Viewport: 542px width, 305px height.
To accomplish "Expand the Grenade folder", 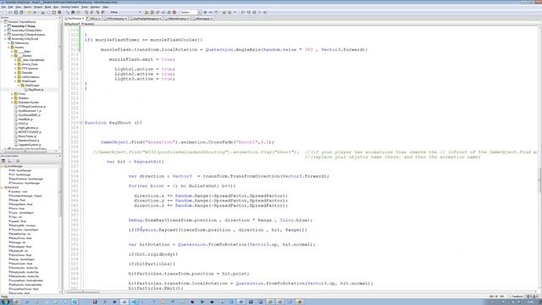I will (x=15, y=73).
